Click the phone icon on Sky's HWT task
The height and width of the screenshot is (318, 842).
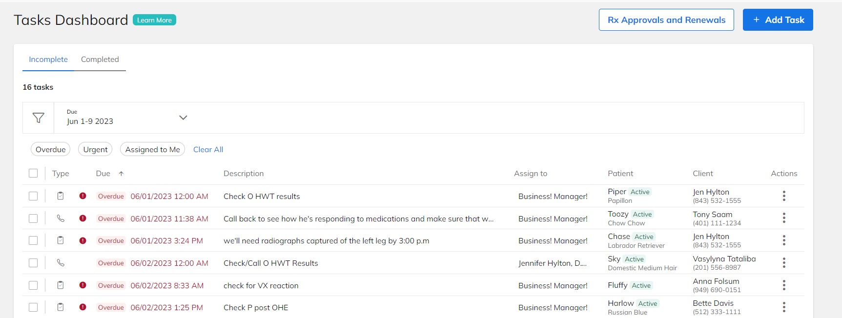tap(61, 262)
